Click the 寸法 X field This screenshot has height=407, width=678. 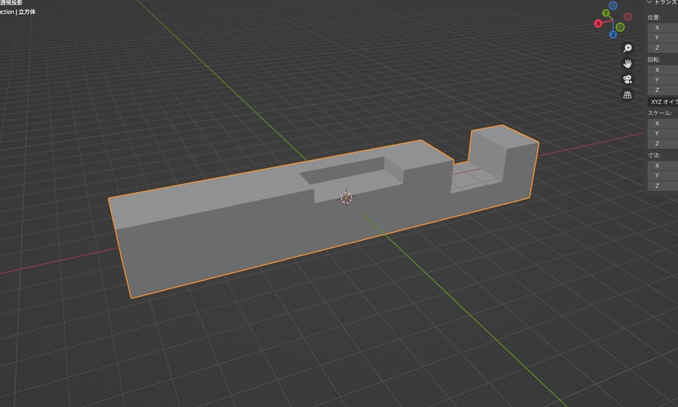[663, 165]
